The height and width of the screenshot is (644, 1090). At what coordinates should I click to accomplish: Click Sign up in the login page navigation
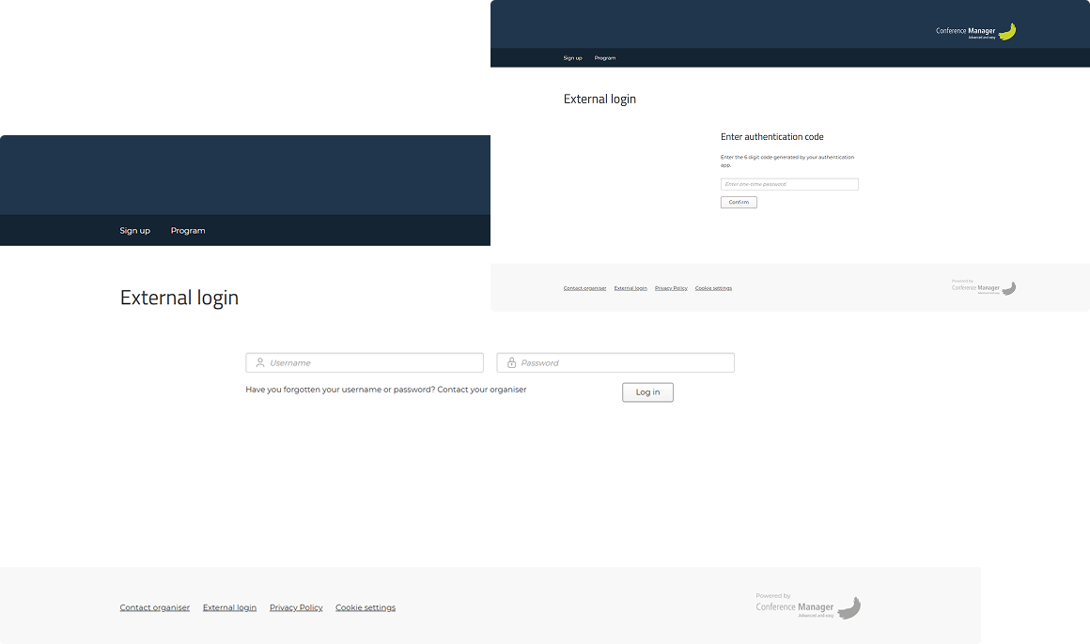135,231
